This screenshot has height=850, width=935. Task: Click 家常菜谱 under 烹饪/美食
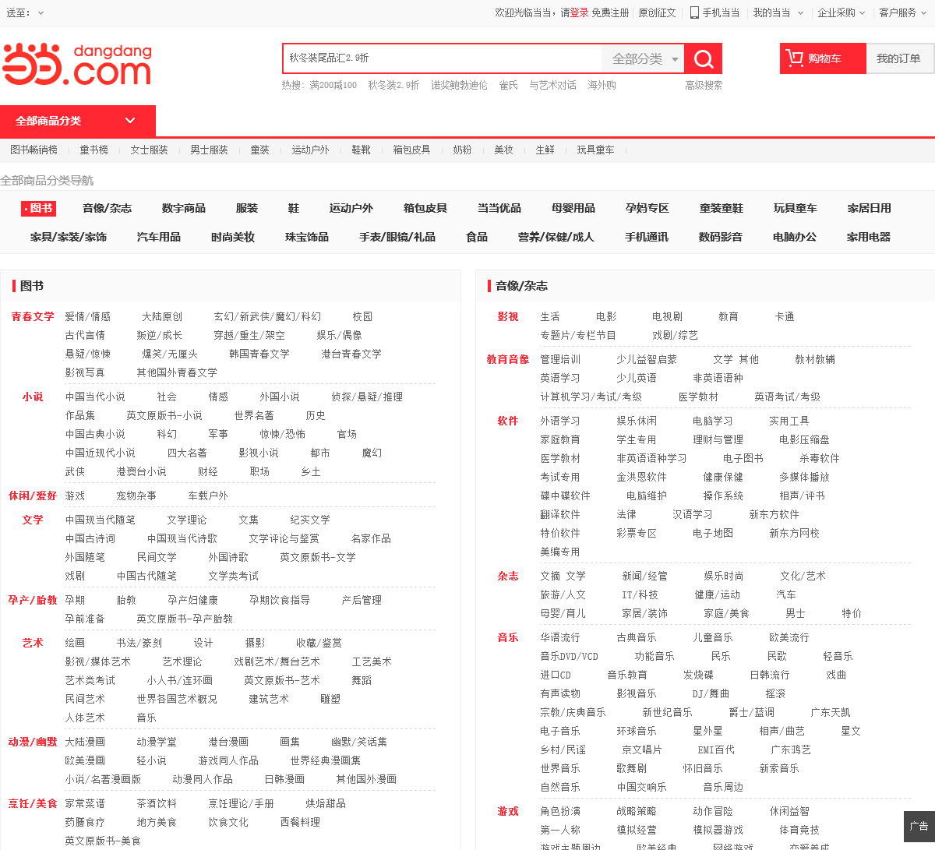[85, 803]
